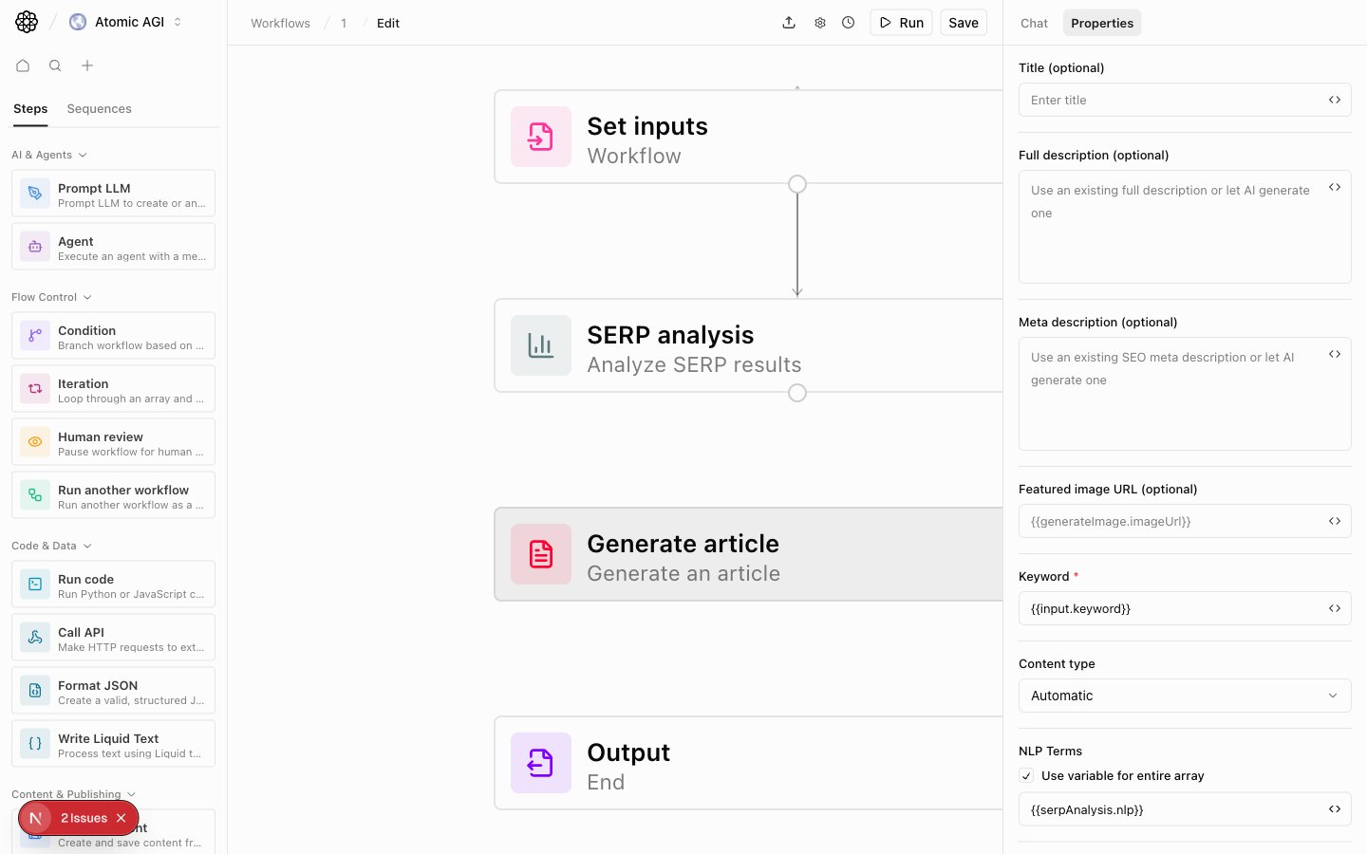Image resolution: width=1367 pixels, height=854 pixels.
Task: Select the Condition step icon
Action: pyautogui.click(x=35, y=336)
